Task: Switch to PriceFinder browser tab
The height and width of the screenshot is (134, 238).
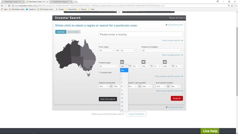Action: [61, 1]
